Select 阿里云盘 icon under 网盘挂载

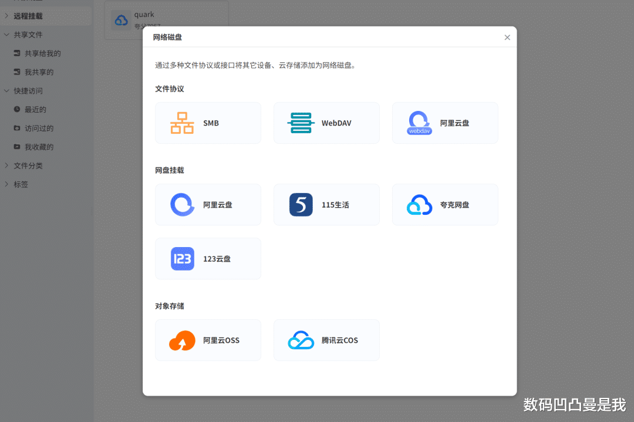(x=183, y=204)
